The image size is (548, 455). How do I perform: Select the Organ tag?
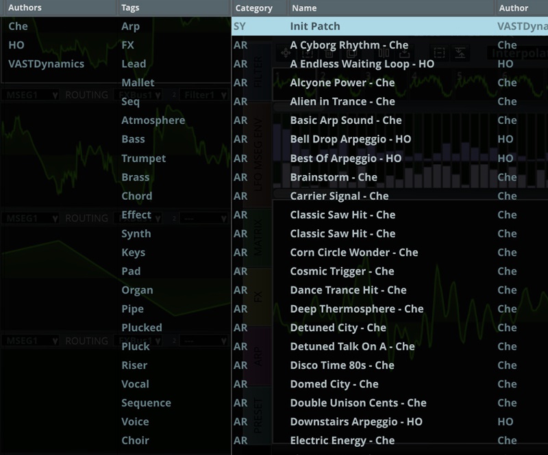(x=137, y=290)
